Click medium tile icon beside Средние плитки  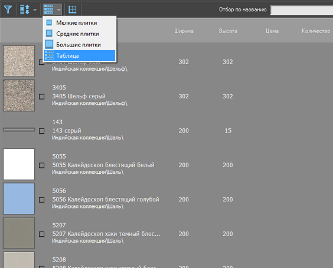[x=49, y=34]
